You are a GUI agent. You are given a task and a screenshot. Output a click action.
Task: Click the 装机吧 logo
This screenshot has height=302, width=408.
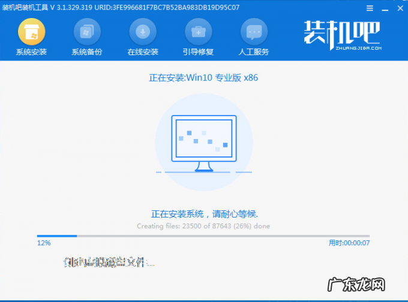(x=343, y=35)
